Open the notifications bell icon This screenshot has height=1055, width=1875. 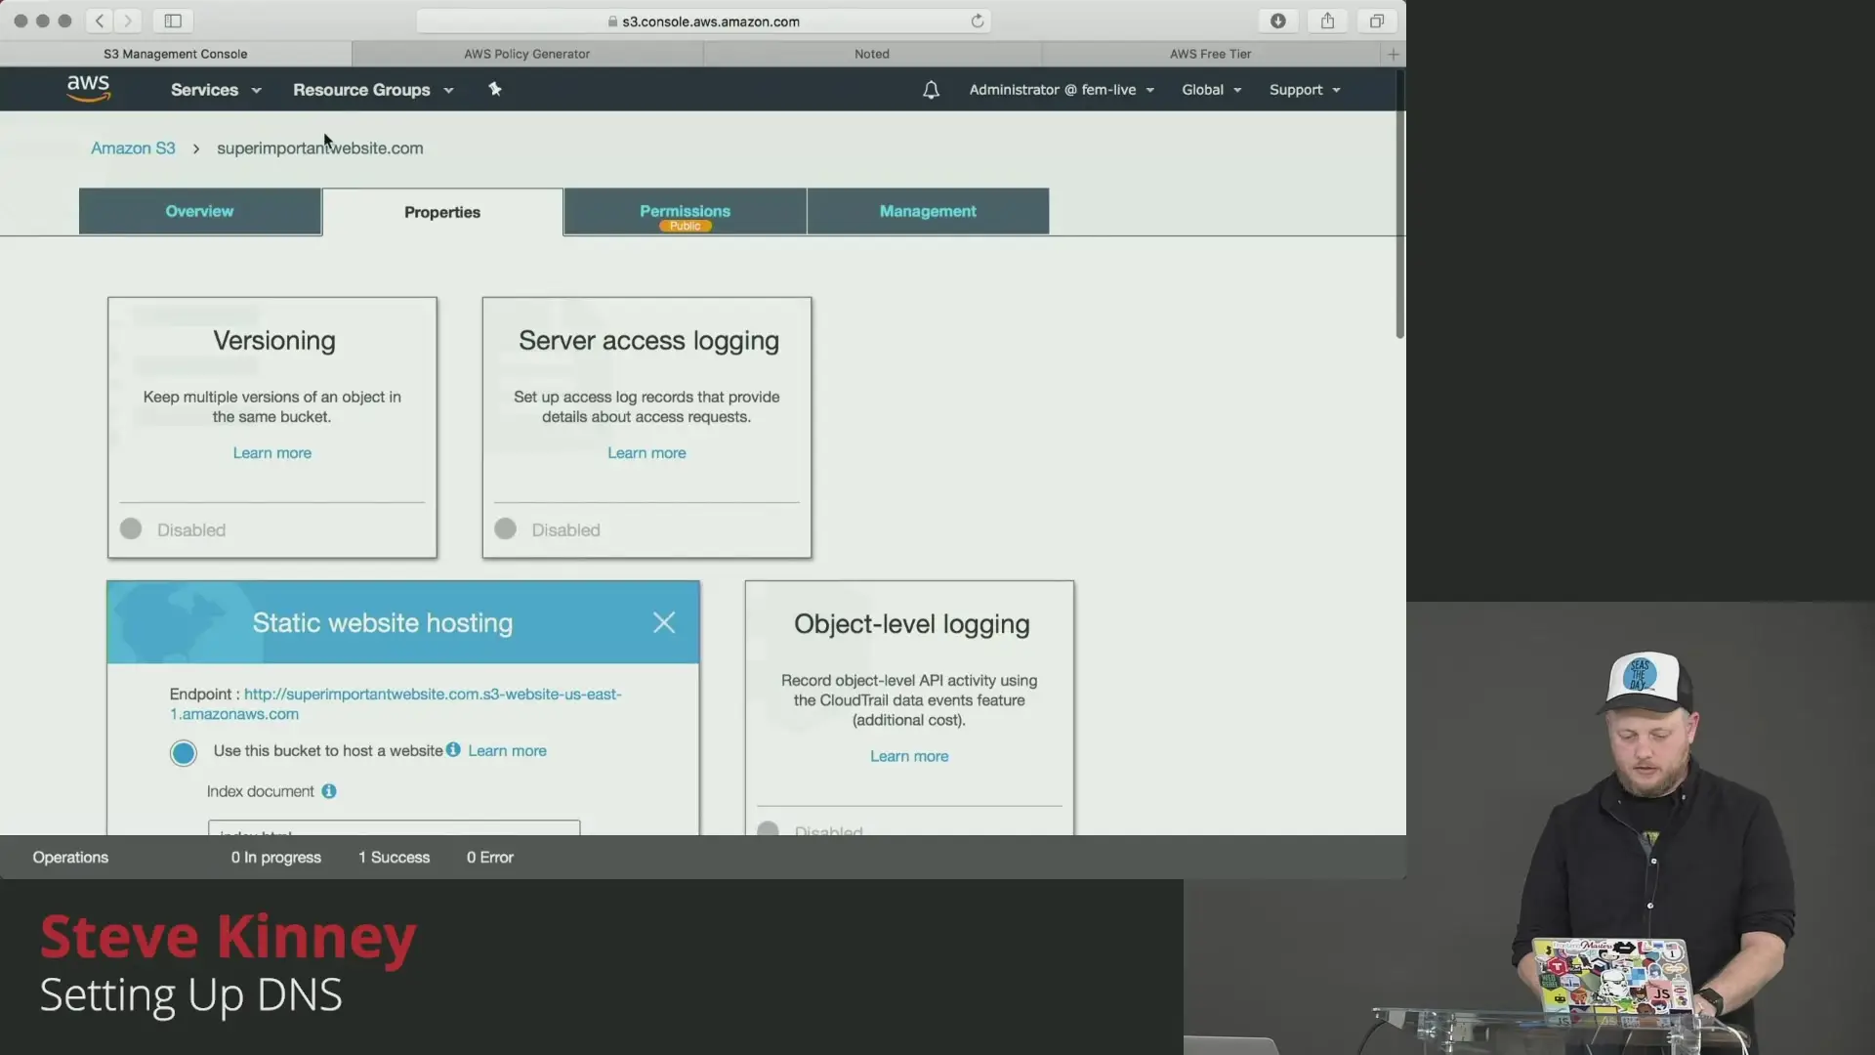[931, 90]
